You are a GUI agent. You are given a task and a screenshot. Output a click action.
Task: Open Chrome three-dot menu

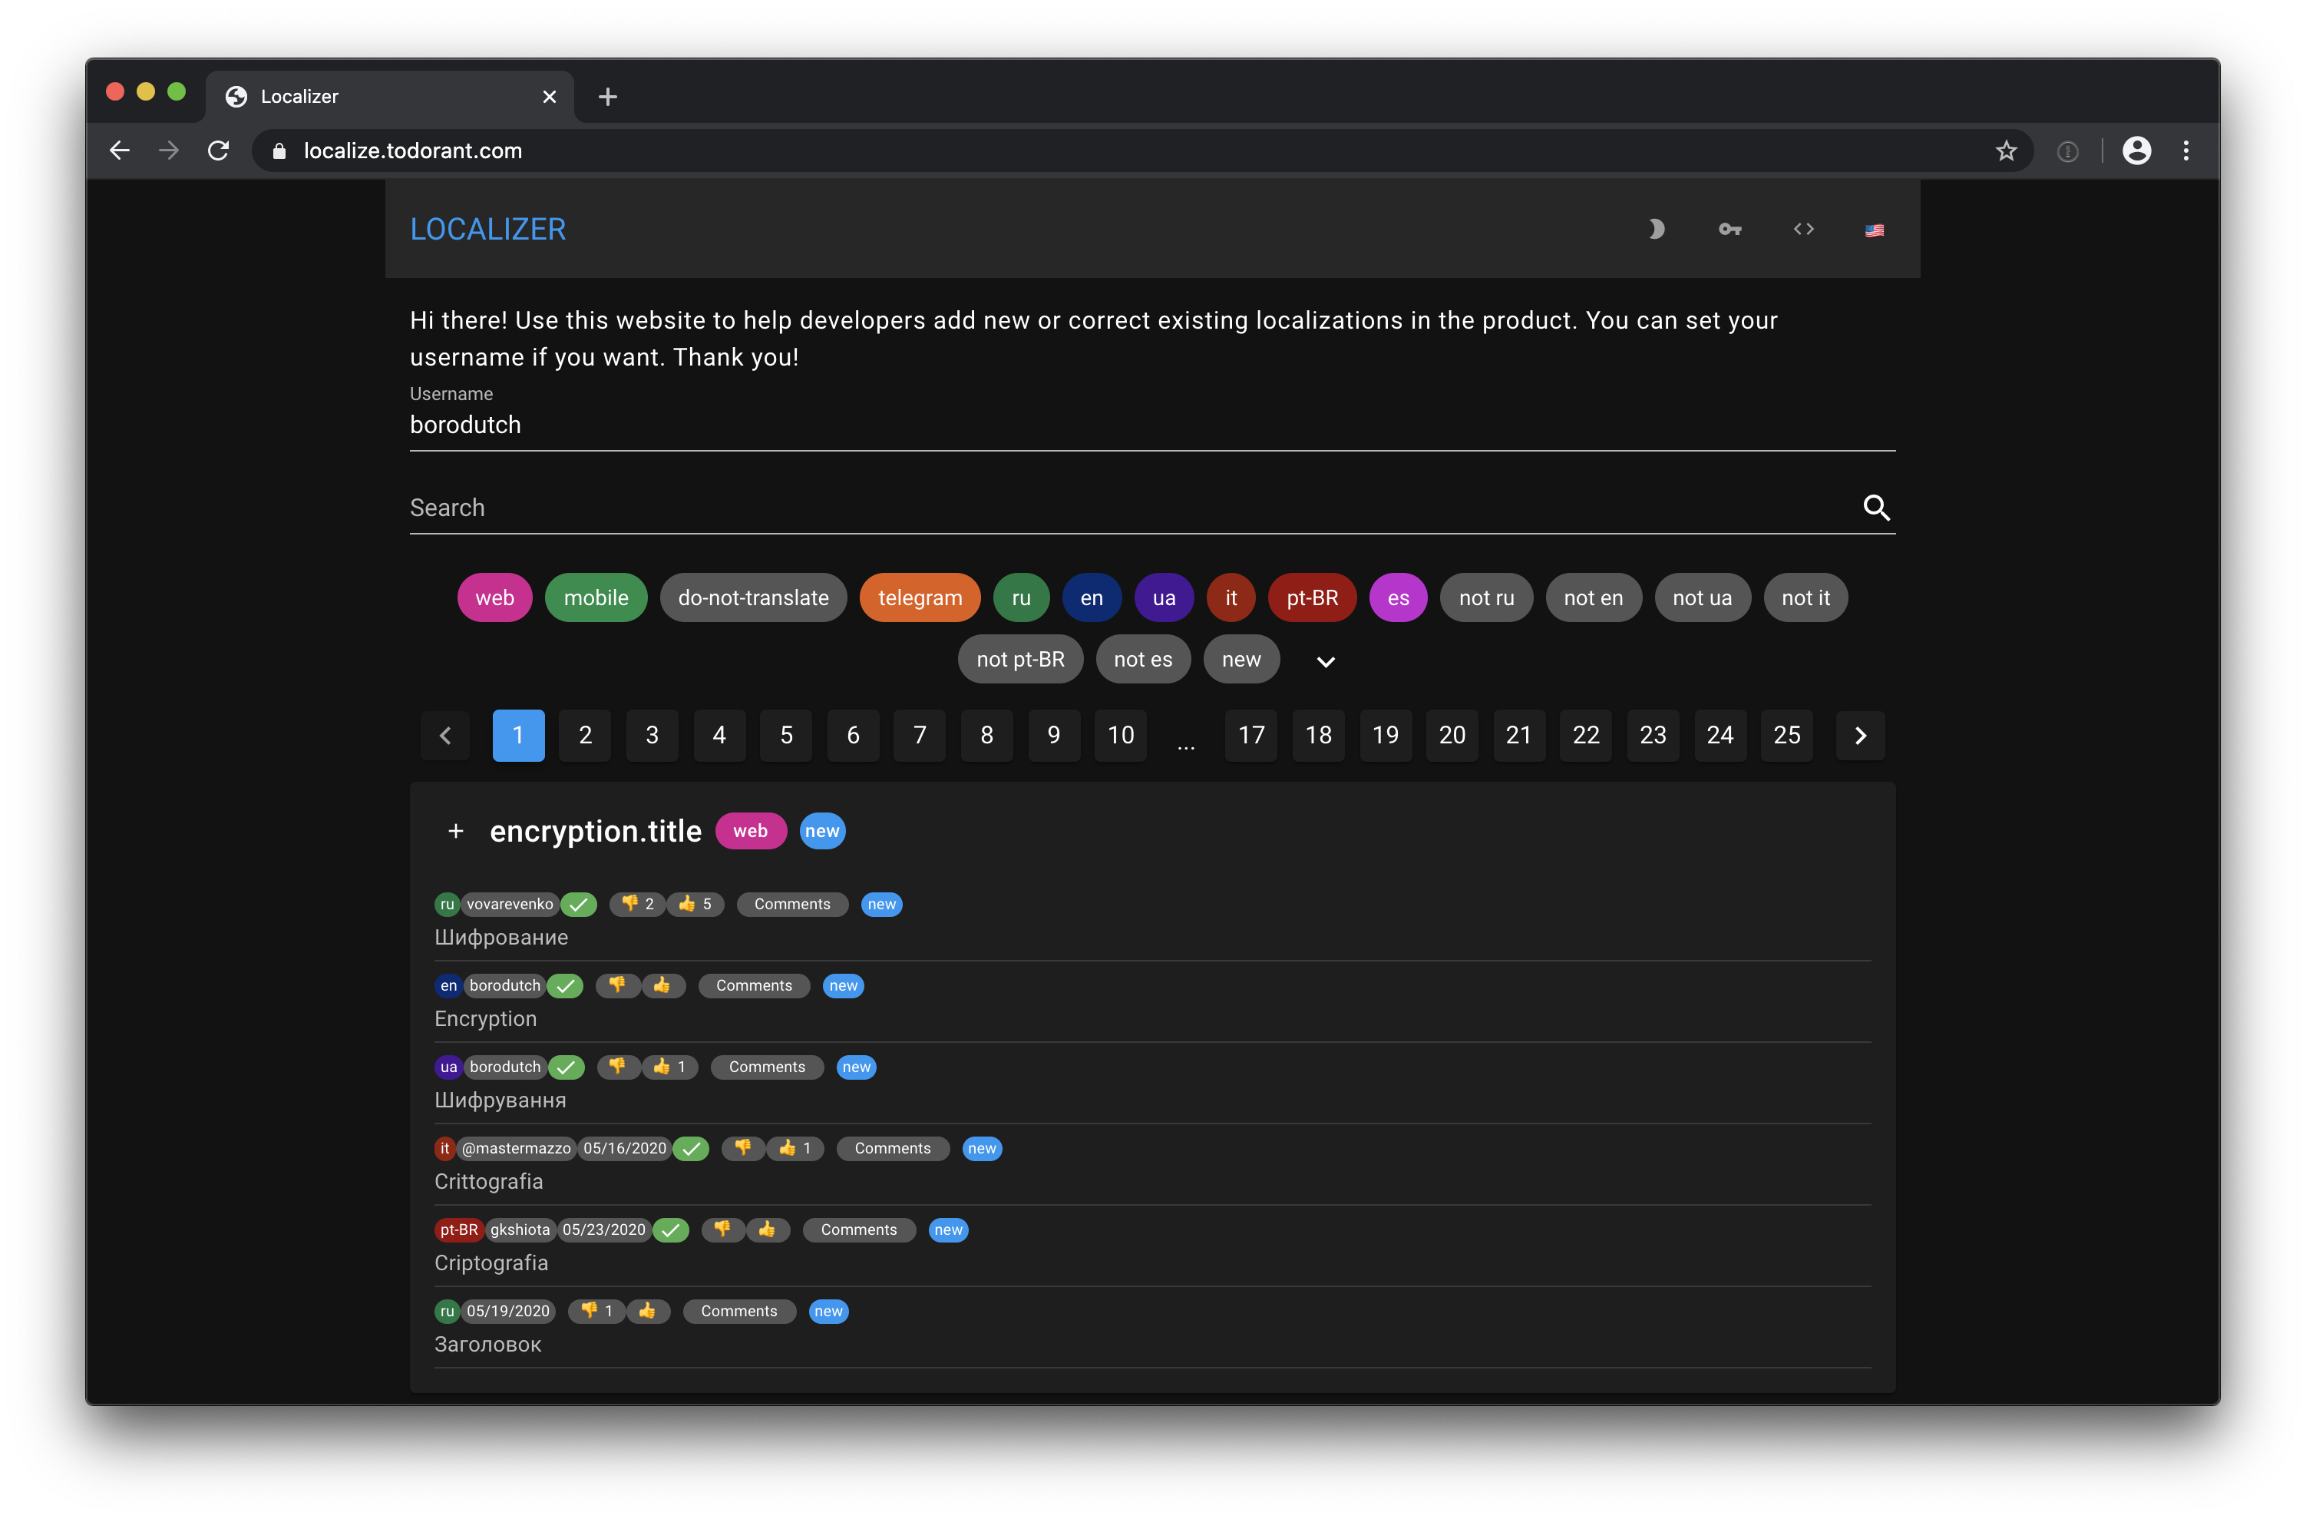[2185, 151]
